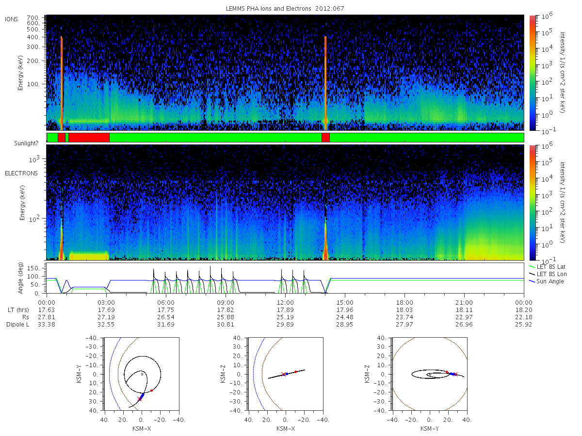Click the long red segment in Sunlight bar
The width and height of the screenshot is (582, 436).
tap(89, 138)
